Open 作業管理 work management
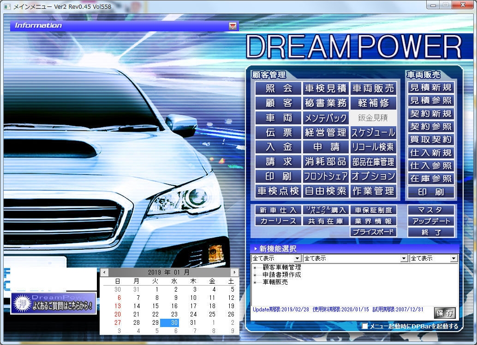The width and height of the screenshot is (477, 345). (373, 191)
